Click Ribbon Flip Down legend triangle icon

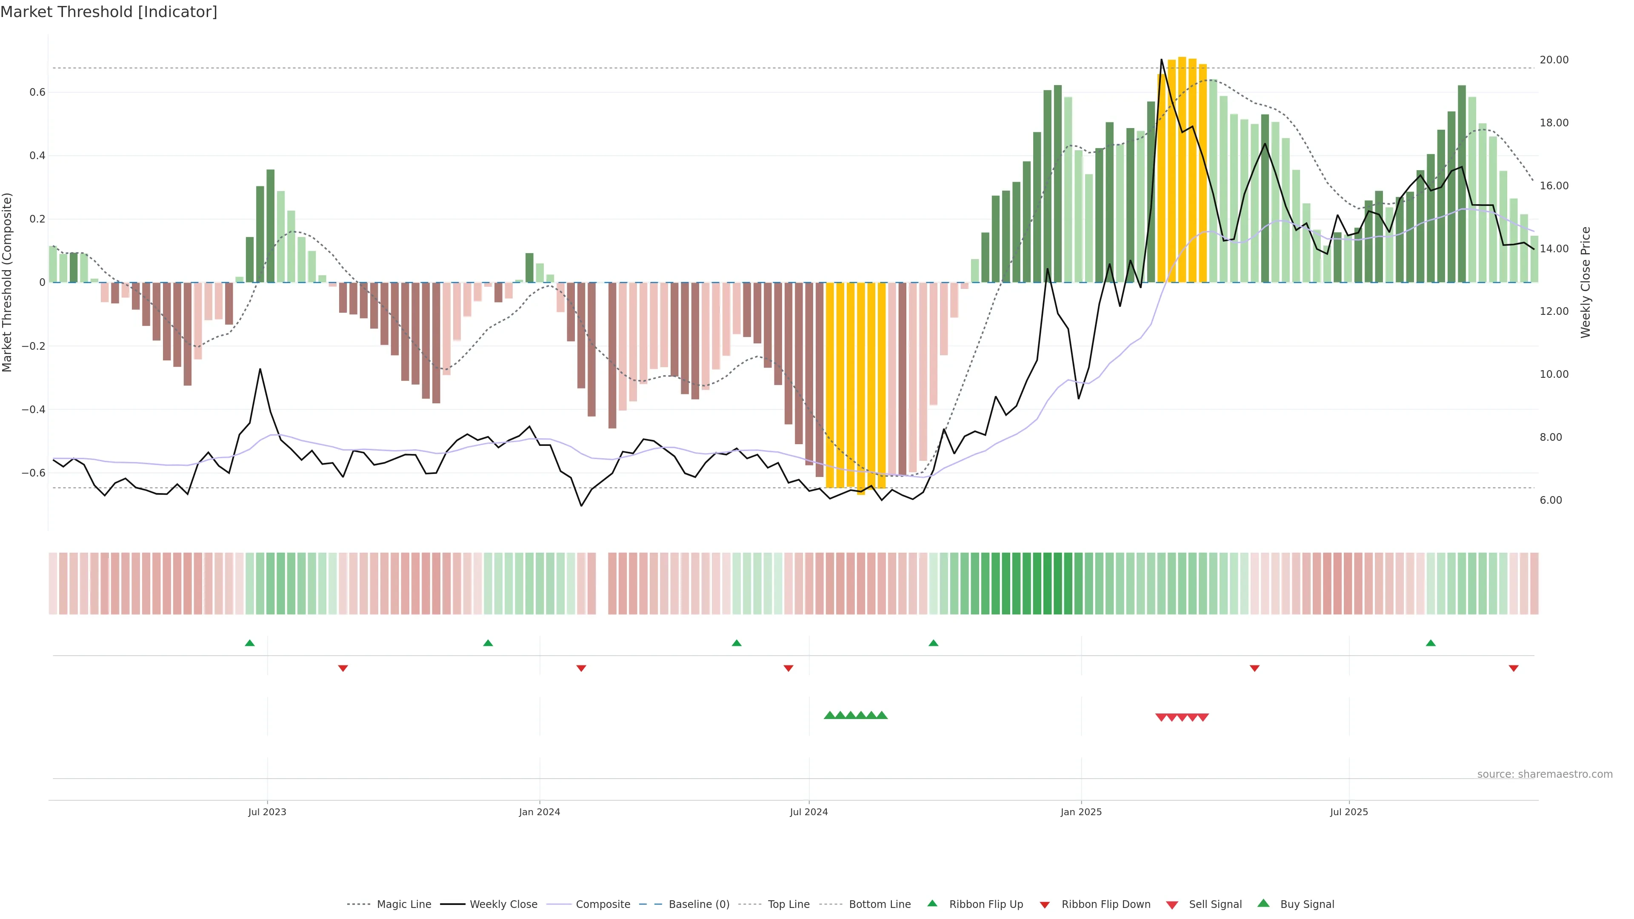[x=1045, y=905]
